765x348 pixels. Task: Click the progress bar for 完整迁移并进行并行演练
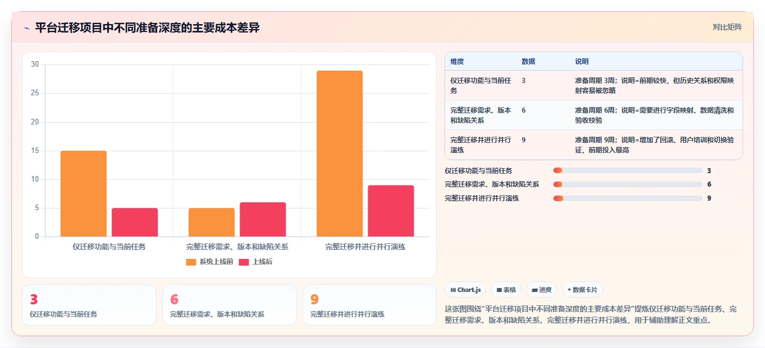627,198
